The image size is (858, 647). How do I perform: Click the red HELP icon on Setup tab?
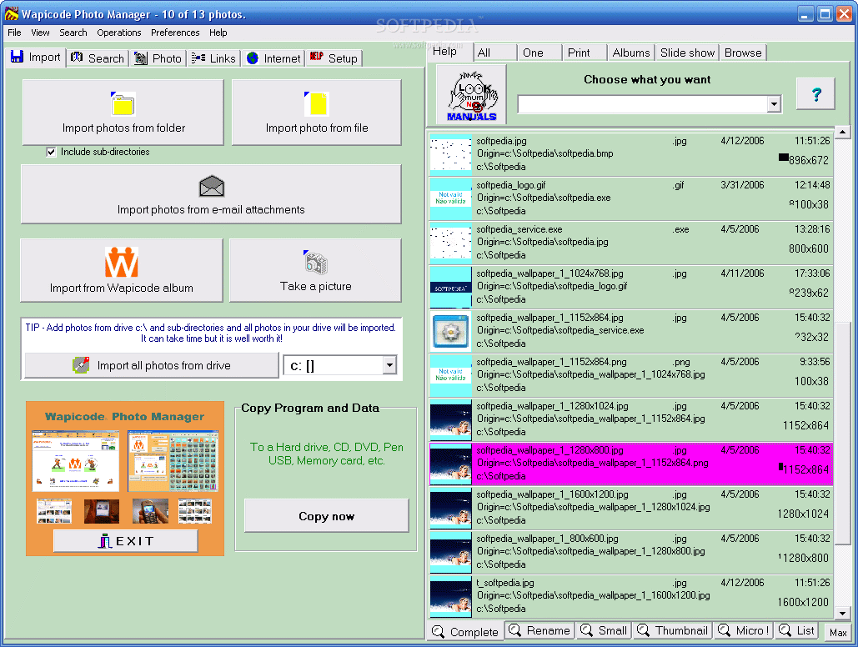(316, 57)
